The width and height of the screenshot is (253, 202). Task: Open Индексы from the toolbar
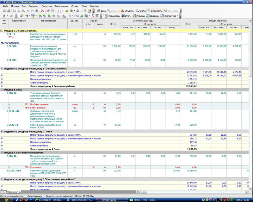coord(152,16)
